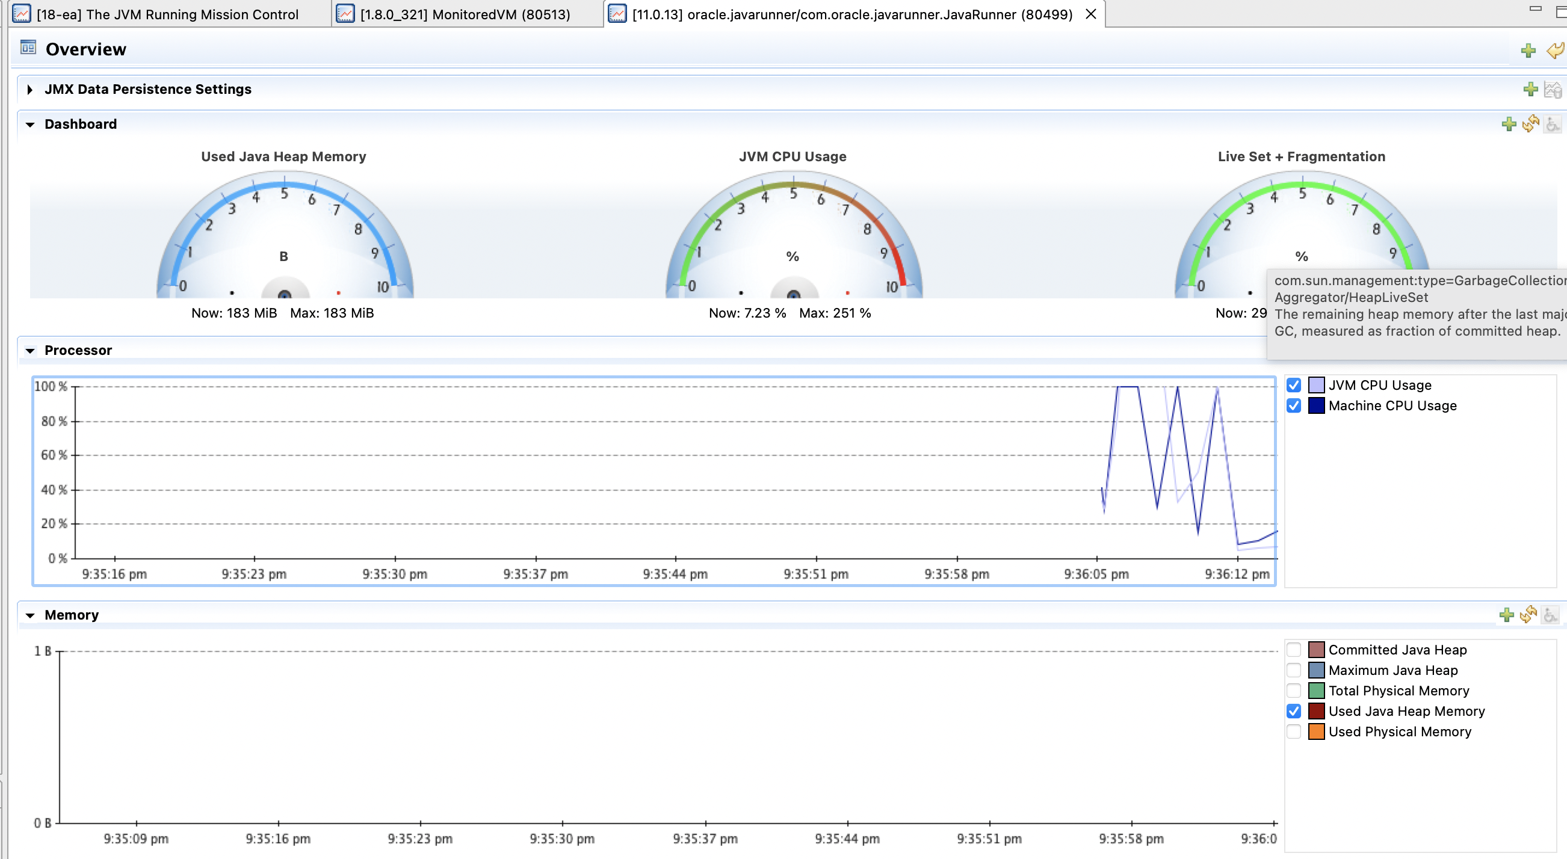This screenshot has height=859, width=1567.
Task: Click the Used Physical Memory orange swatch
Action: 1316,731
